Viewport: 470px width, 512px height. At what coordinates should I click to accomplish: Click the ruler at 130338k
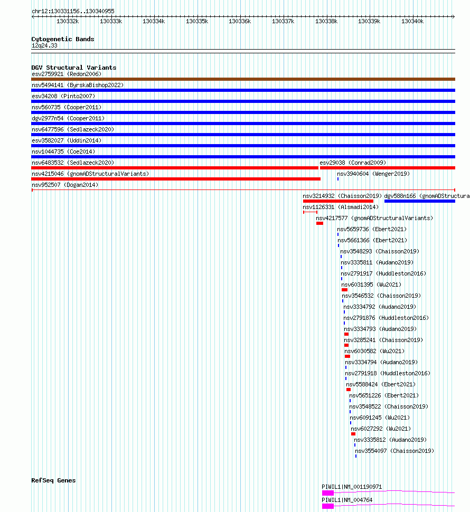point(326,21)
